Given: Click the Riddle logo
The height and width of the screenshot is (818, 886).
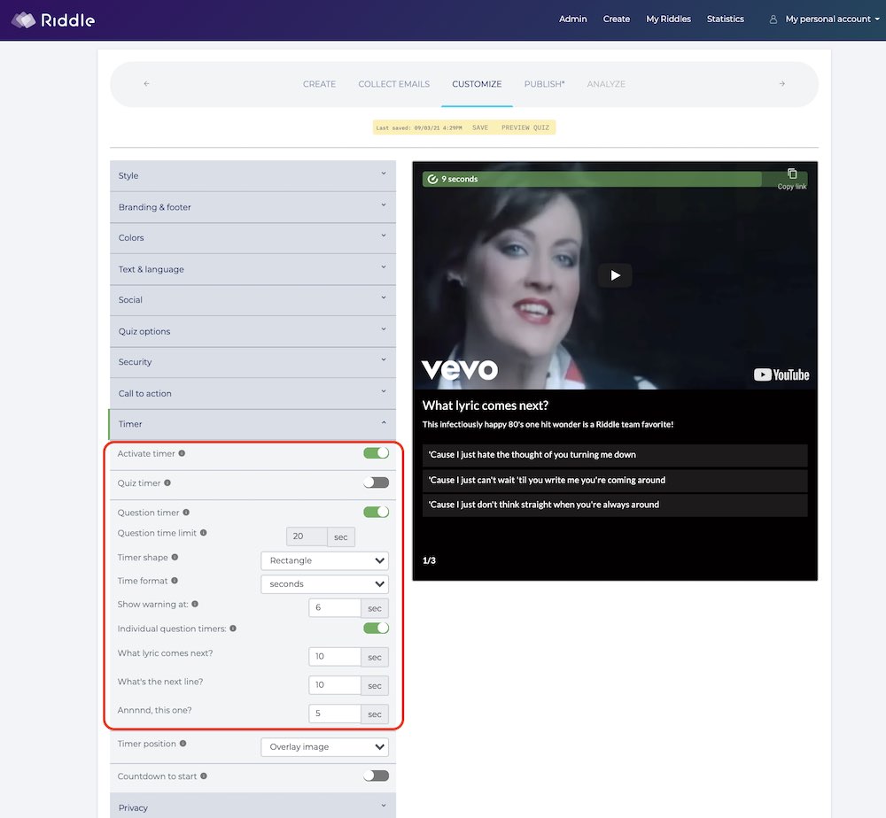Looking at the screenshot, I should (x=53, y=20).
